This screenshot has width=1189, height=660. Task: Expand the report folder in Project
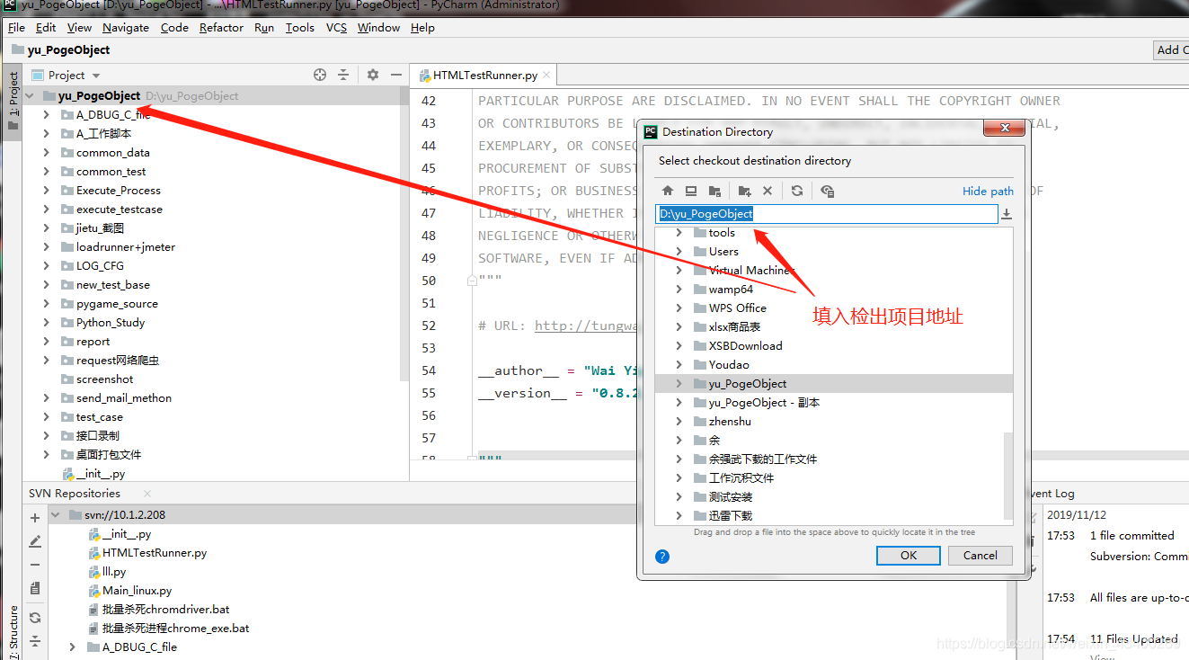47,341
